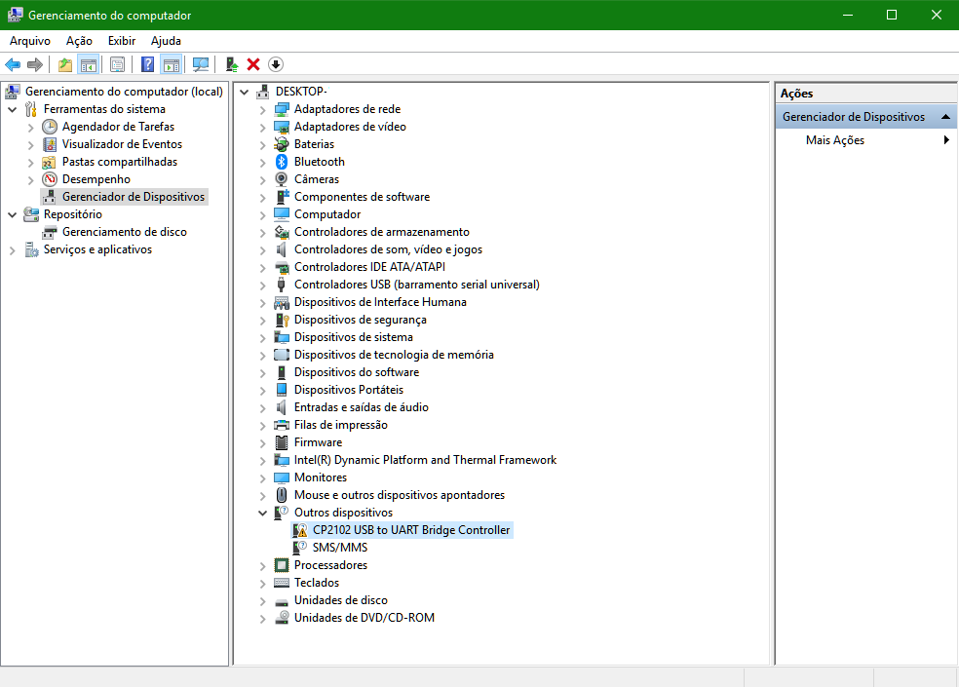
Task: Click the CP2102 warning device icon
Action: pyautogui.click(x=300, y=530)
